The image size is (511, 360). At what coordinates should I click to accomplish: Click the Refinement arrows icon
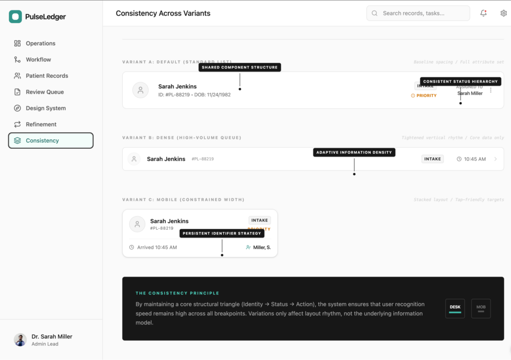(x=17, y=124)
